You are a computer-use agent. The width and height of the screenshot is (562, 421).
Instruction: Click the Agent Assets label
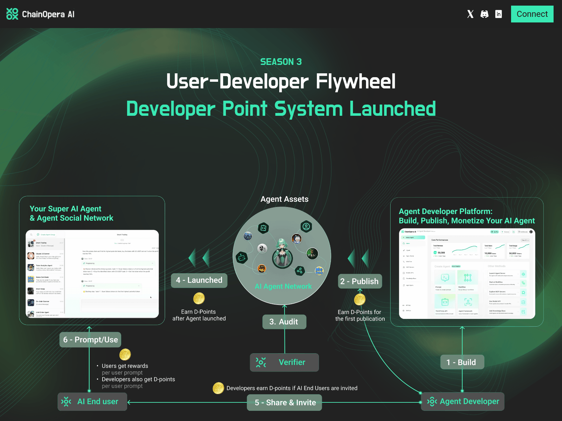click(285, 199)
